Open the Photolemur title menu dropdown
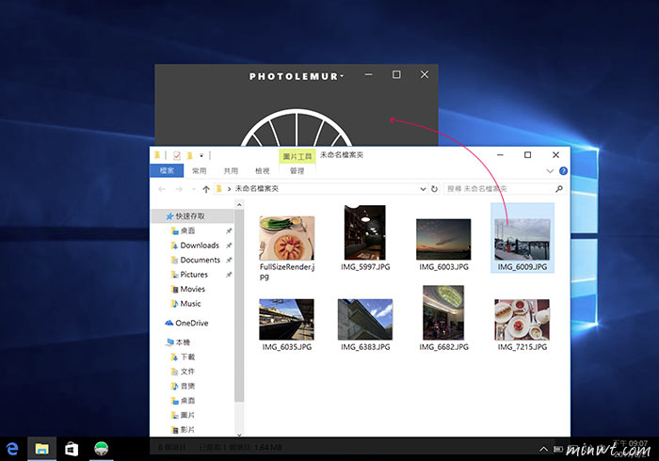Viewport: 659px width, 461px height. tap(342, 76)
